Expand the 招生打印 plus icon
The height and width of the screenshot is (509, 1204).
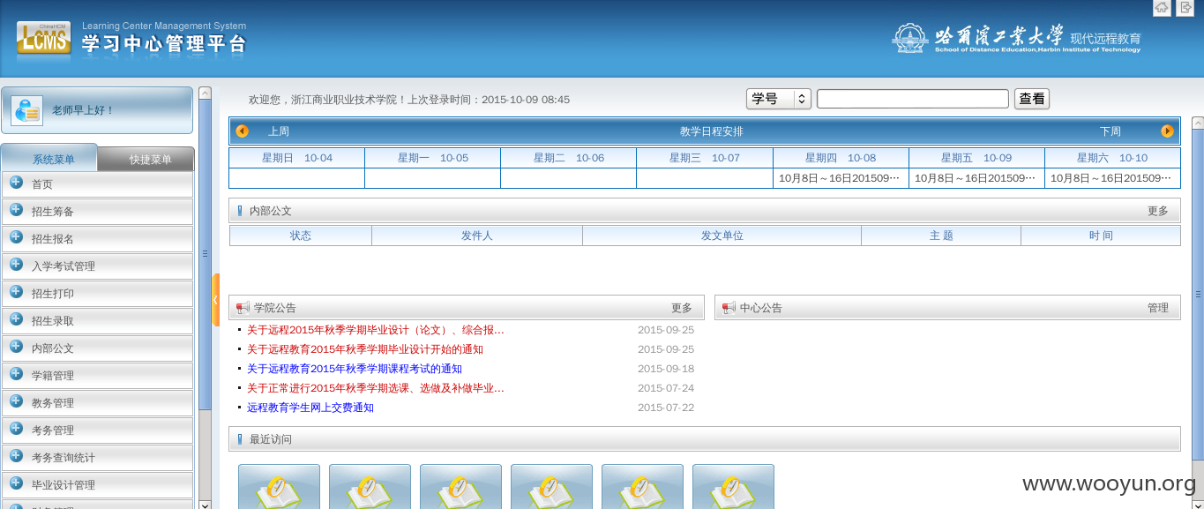point(16,293)
